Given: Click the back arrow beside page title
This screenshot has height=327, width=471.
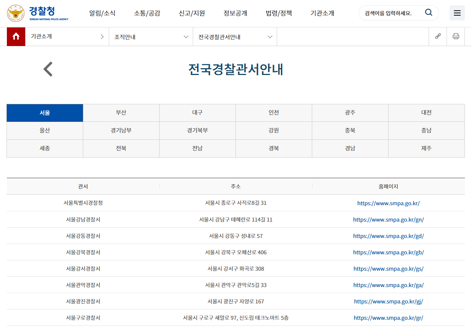Looking at the screenshot, I should 47,69.
